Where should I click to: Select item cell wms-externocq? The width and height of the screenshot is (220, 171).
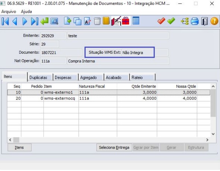click(61, 98)
